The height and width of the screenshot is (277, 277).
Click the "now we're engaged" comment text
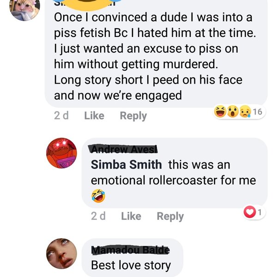click(118, 96)
